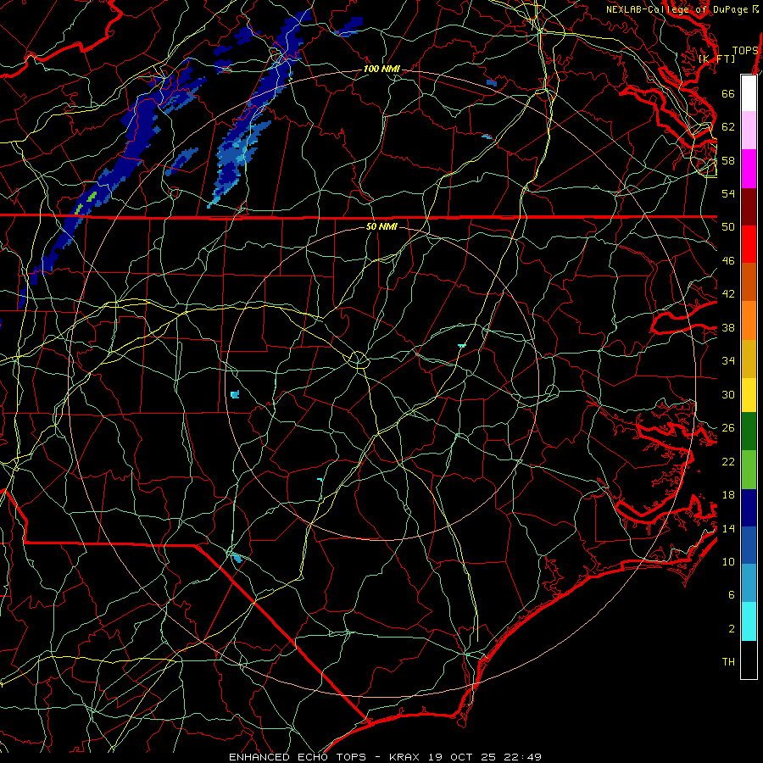Screen dimensions: 763x763
Task: Click the legend value "10"
Action: coord(728,561)
